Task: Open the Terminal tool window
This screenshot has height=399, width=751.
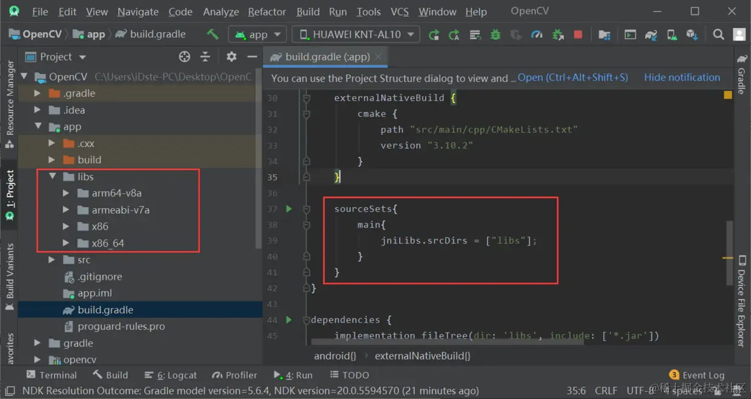Action: click(51, 375)
